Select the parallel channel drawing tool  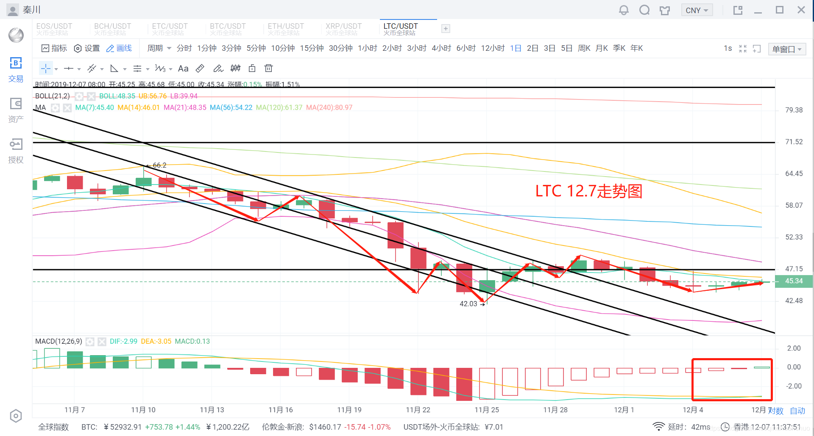(x=92, y=69)
